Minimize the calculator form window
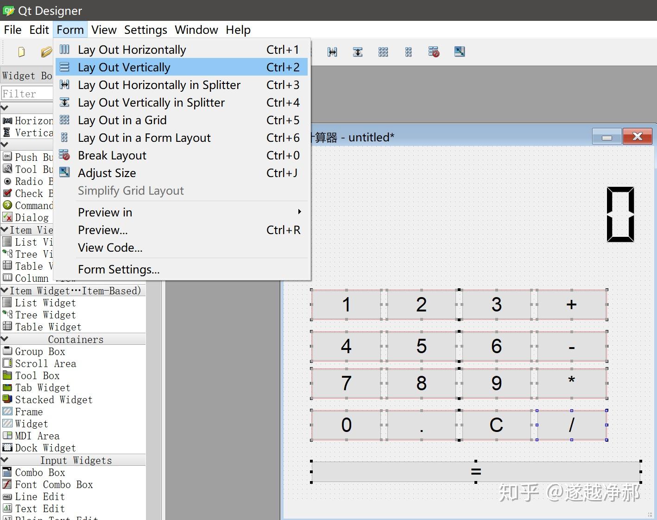Viewport: 657px width, 520px height. [607, 137]
